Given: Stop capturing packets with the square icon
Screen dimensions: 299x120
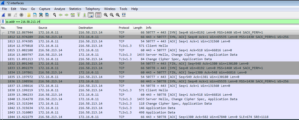Looking at the screenshot, I should pos(9,15).
